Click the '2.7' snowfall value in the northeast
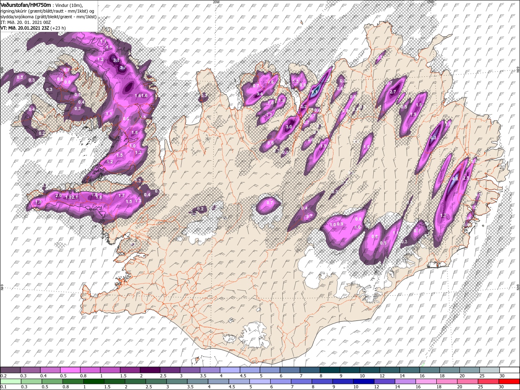 [393, 92]
